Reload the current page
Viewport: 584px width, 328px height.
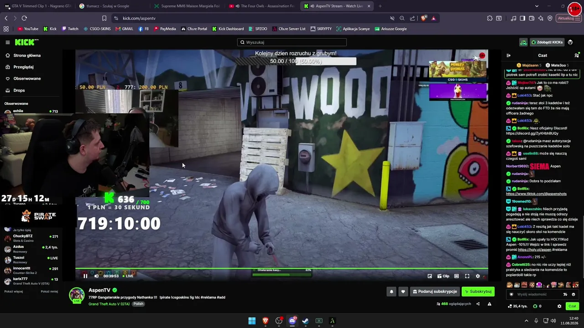[24, 18]
